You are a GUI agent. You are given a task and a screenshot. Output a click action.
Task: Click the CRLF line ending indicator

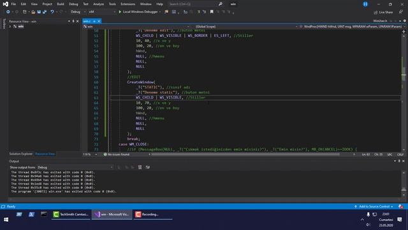point(400,155)
